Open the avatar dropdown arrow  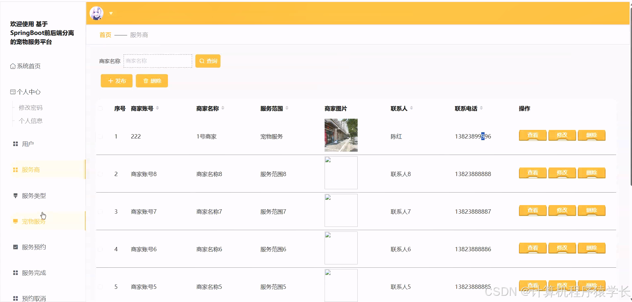[x=111, y=13]
